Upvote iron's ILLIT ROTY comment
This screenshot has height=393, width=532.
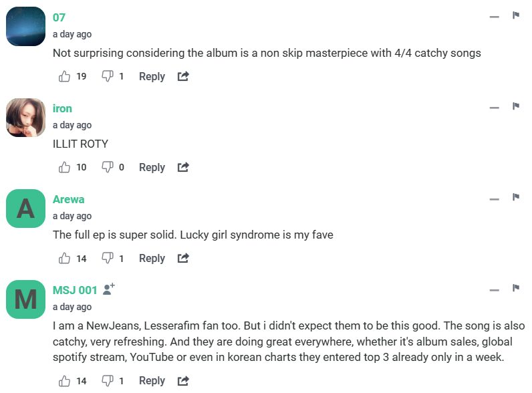[x=65, y=167]
